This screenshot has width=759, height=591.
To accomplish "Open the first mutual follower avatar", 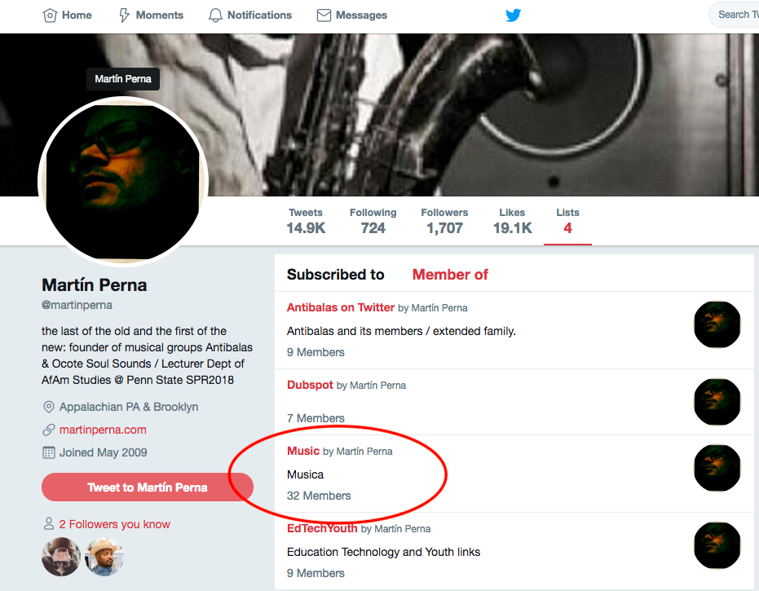I will point(61,557).
